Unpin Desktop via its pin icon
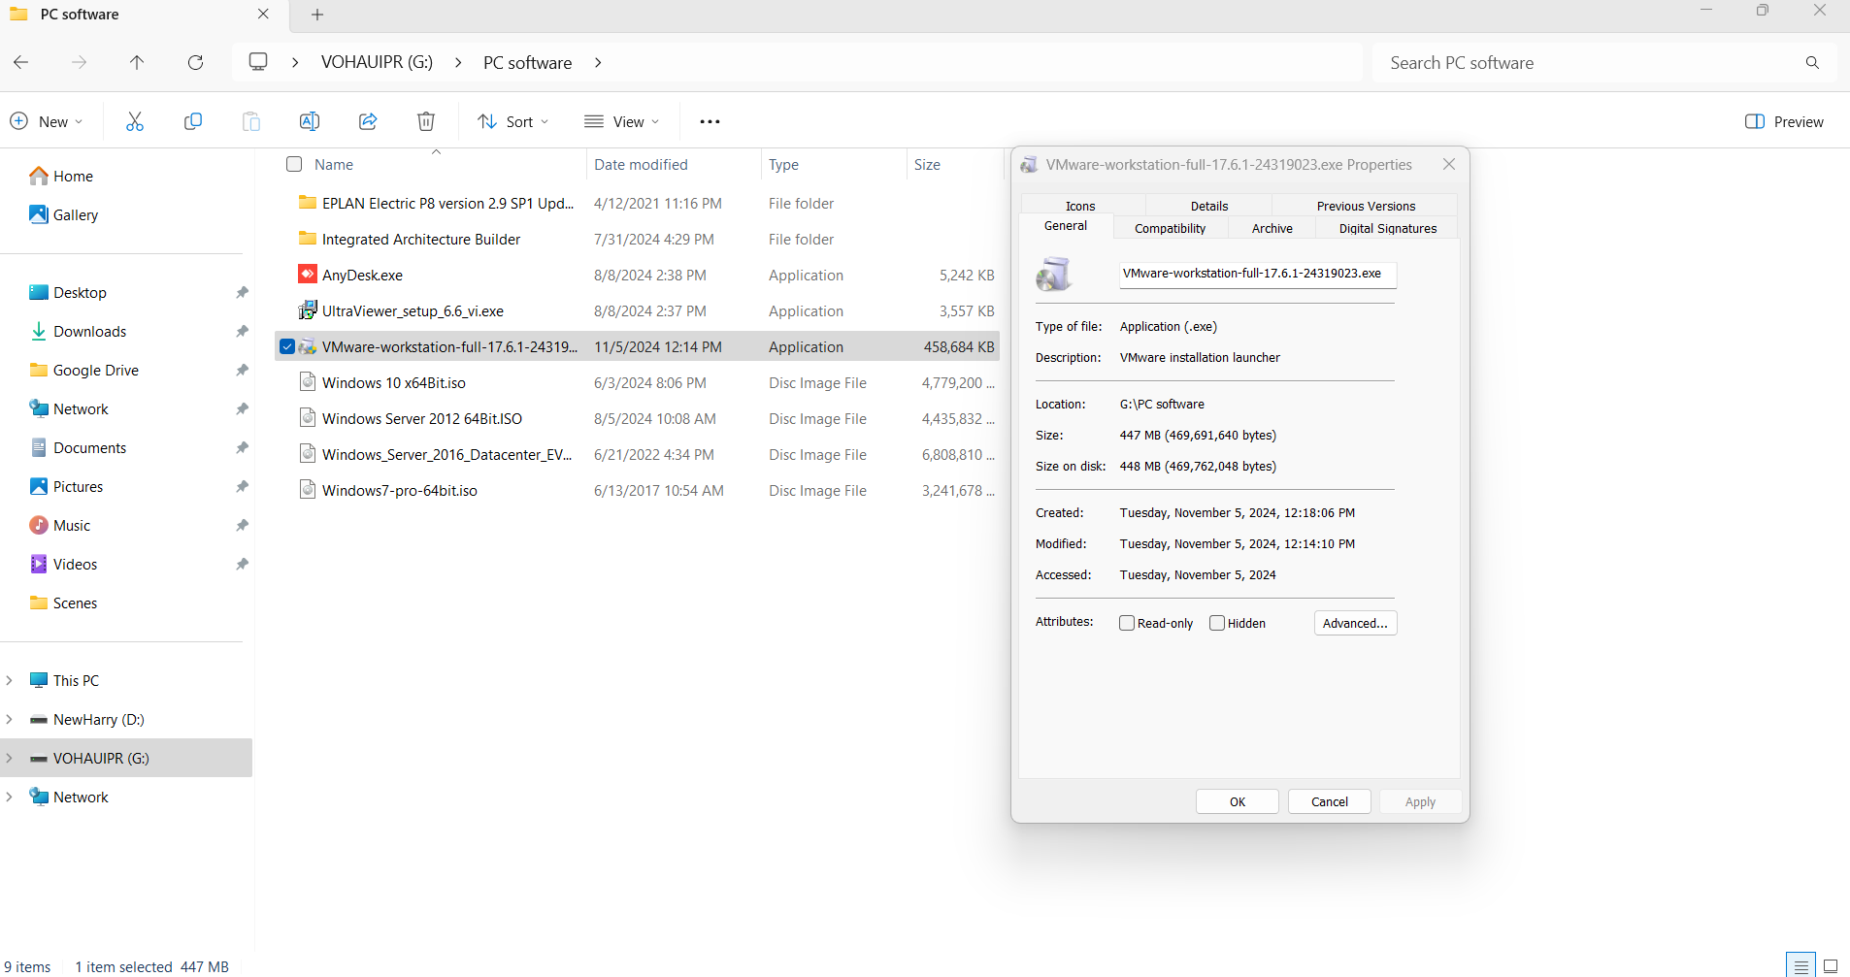1850x977 pixels. point(242,292)
